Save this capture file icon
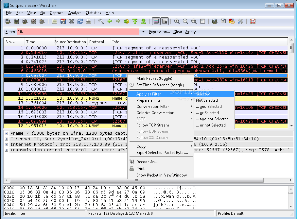Image resolution: width=298 pixels, height=219 pixels. [63, 21]
